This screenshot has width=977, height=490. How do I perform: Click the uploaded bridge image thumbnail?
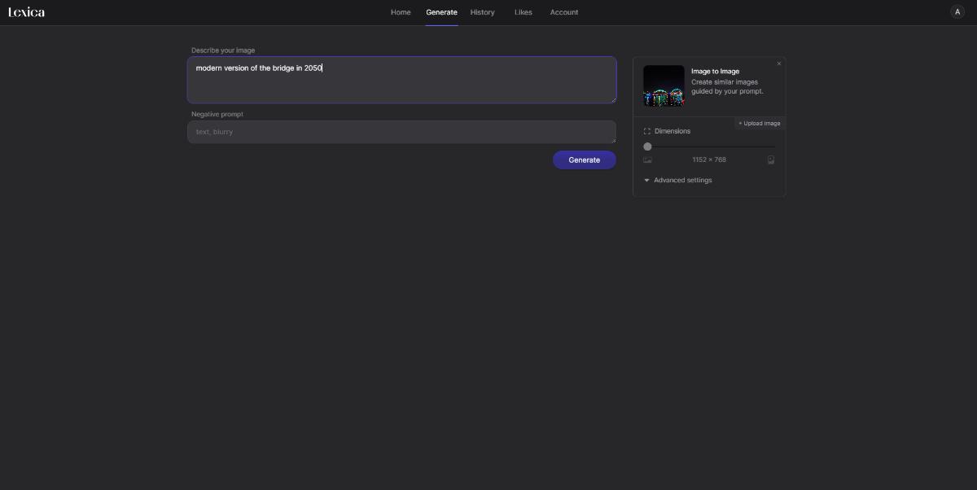664,85
